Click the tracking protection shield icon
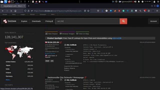160x90 pixels. pos(25,11)
